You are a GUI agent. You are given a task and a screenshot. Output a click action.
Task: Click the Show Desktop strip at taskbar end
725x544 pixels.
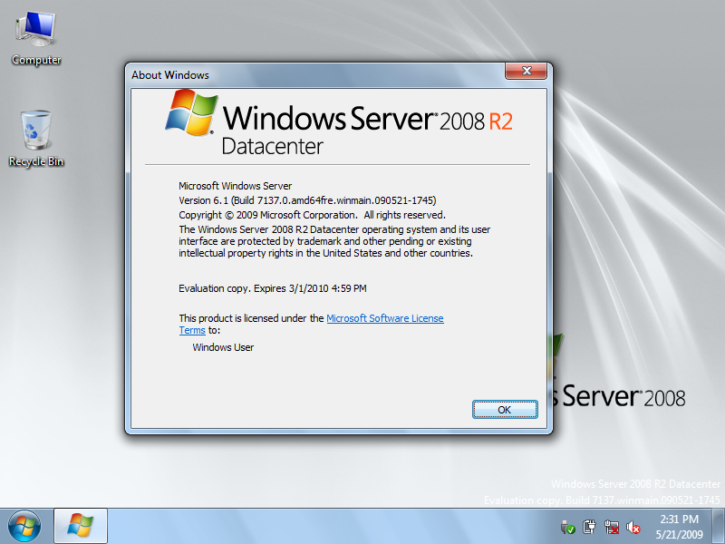point(719,526)
